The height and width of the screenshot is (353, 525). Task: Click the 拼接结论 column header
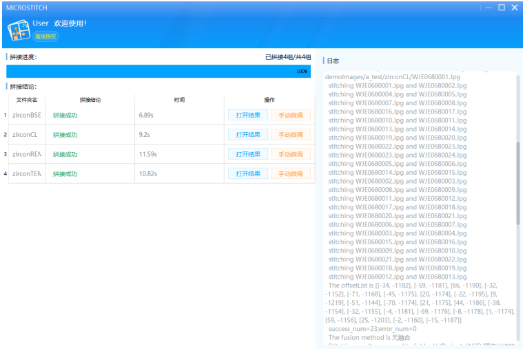[x=90, y=100]
